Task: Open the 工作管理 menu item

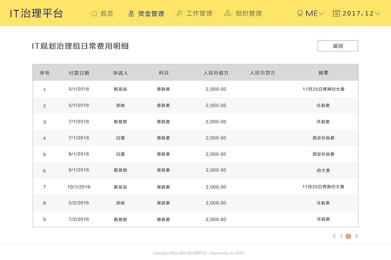Action: (199, 13)
